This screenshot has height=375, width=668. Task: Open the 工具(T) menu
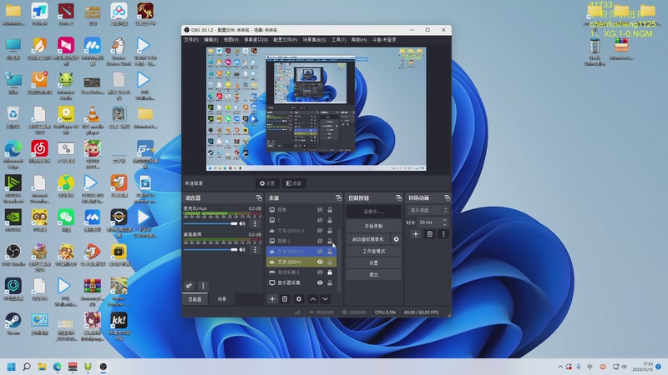(x=338, y=39)
